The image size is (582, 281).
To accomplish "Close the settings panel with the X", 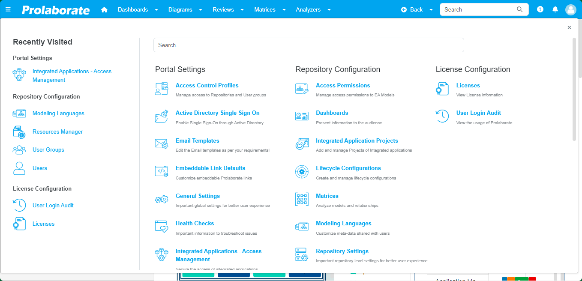I will (x=569, y=27).
